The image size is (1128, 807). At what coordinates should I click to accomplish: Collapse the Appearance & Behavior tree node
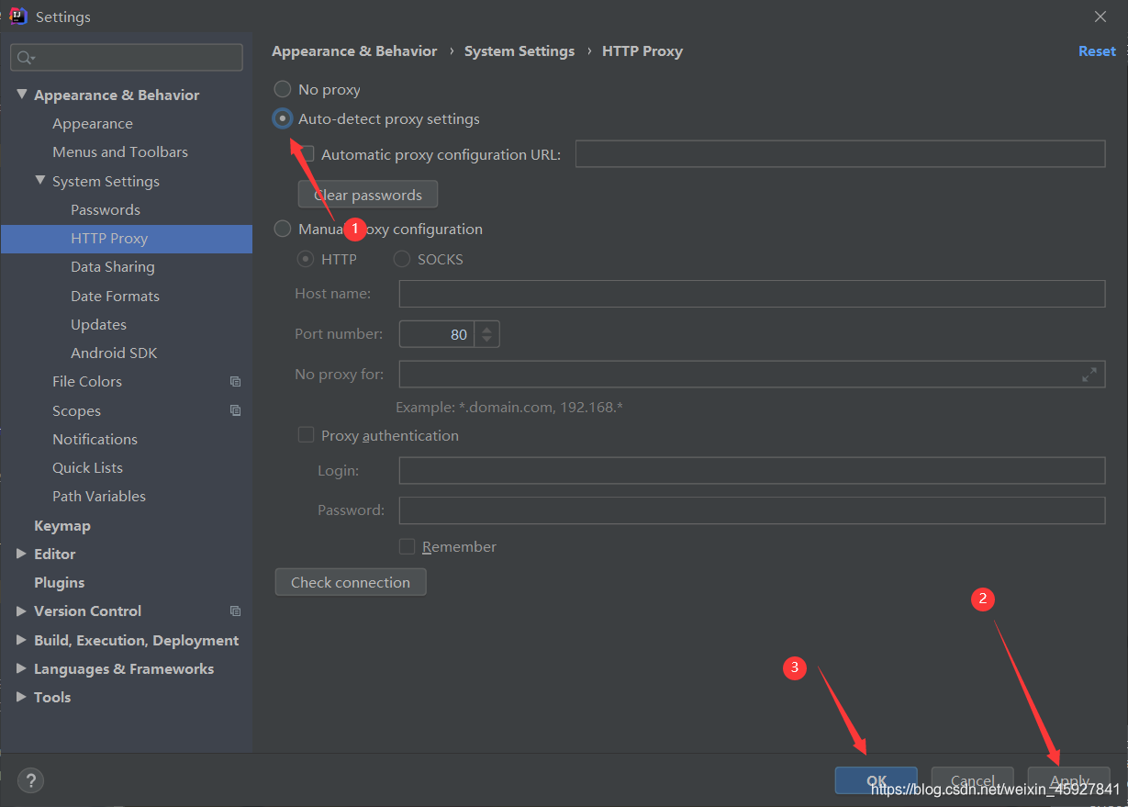tap(22, 95)
